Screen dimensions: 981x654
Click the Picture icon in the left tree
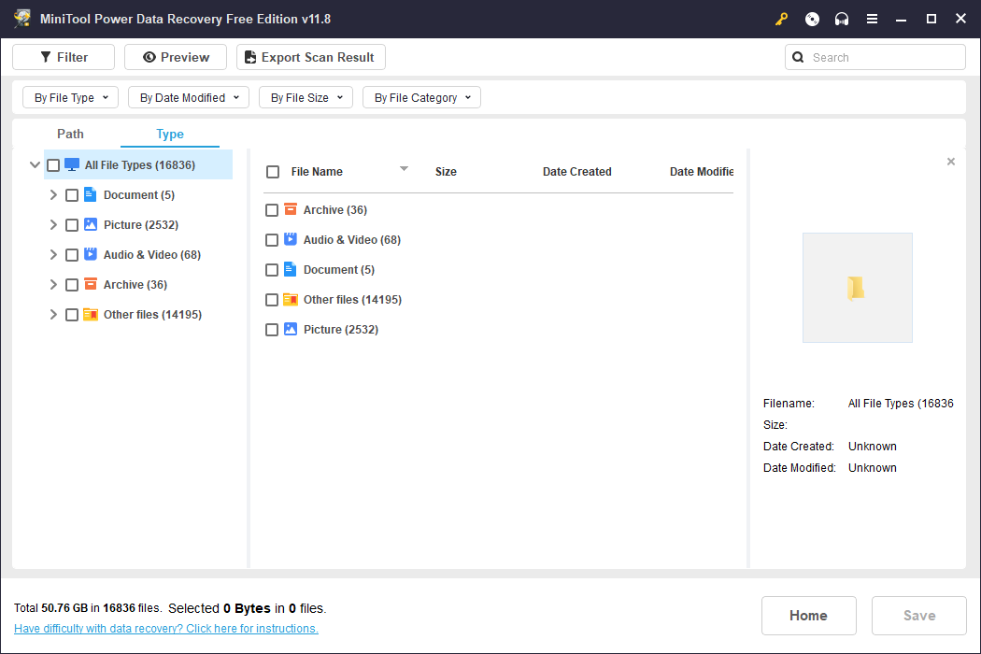tap(91, 224)
